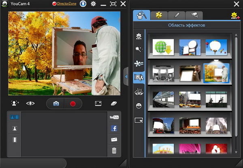This screenshot has height=168, width=243.
Task: Send by email envelope icon
Action: [x=114, y=140]
